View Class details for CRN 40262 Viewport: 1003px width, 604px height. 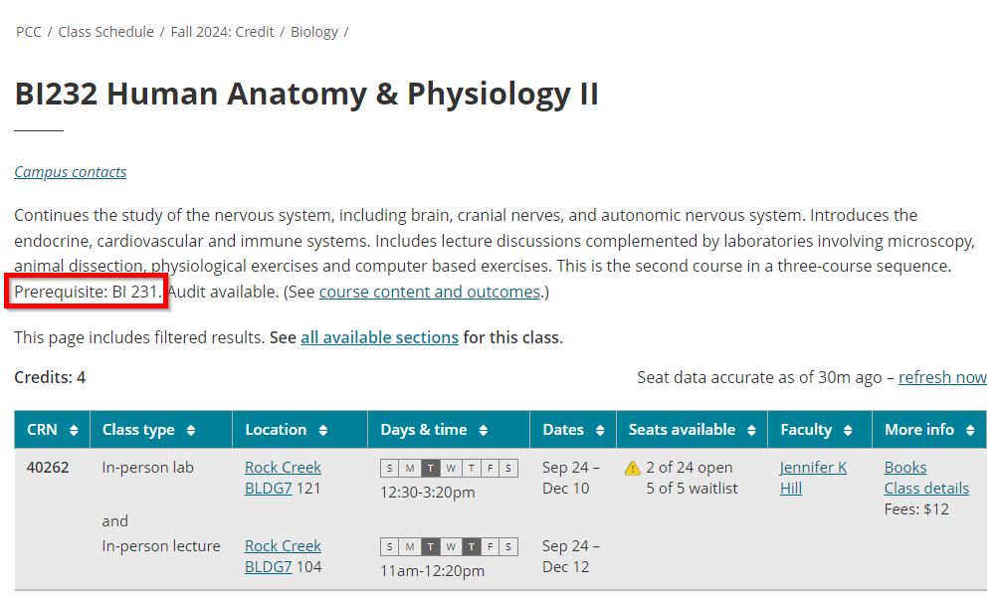pyautogui.click(x=926, y=489)
